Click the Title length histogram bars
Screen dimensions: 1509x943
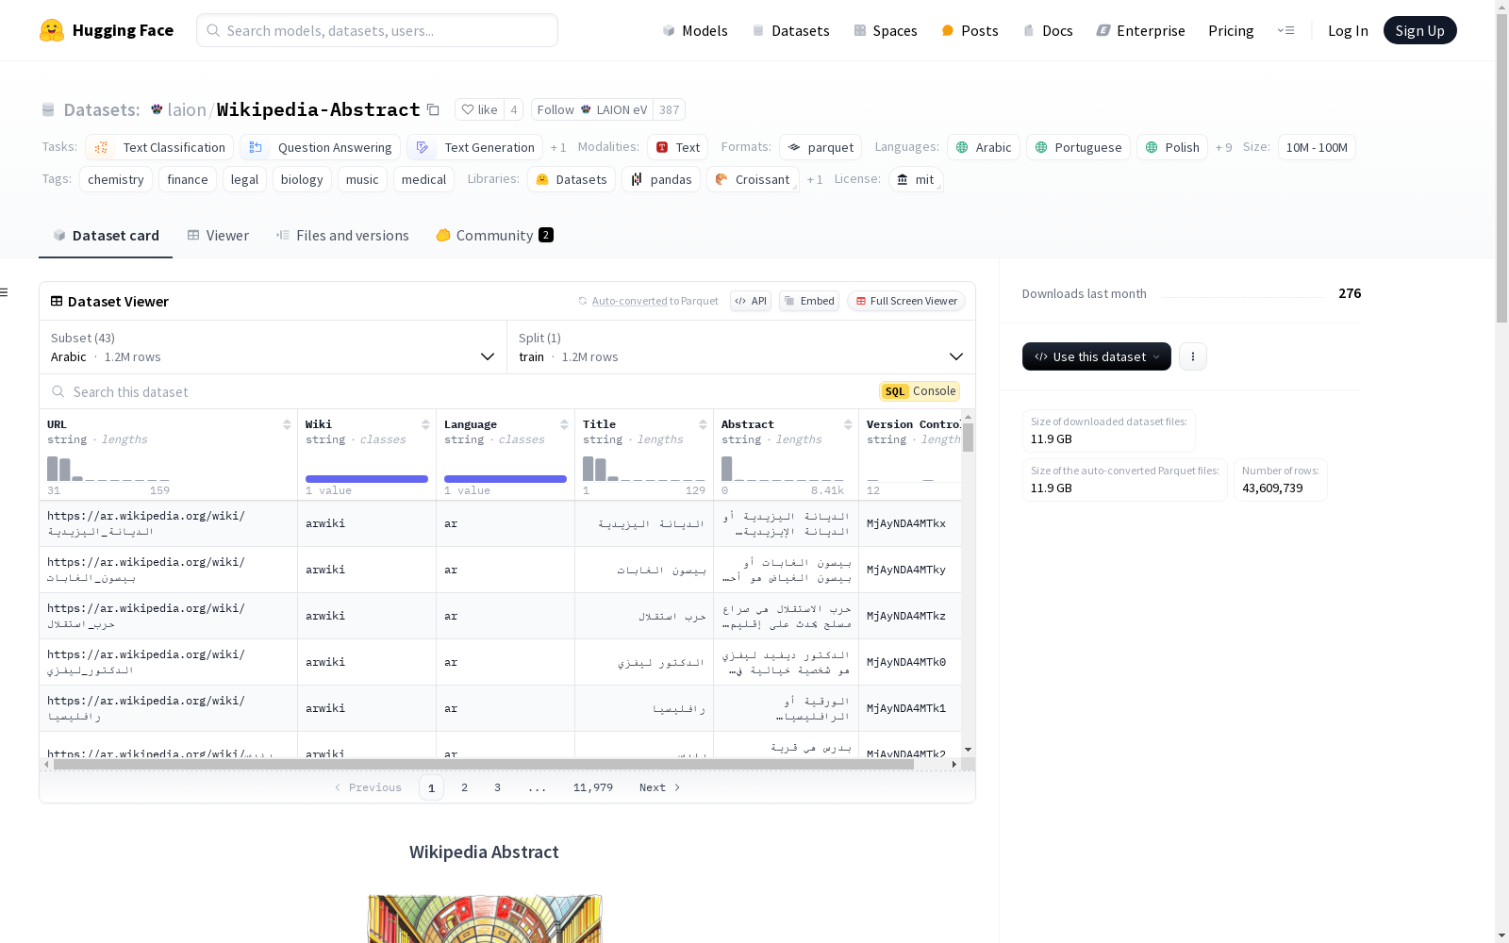click(644, 469)
